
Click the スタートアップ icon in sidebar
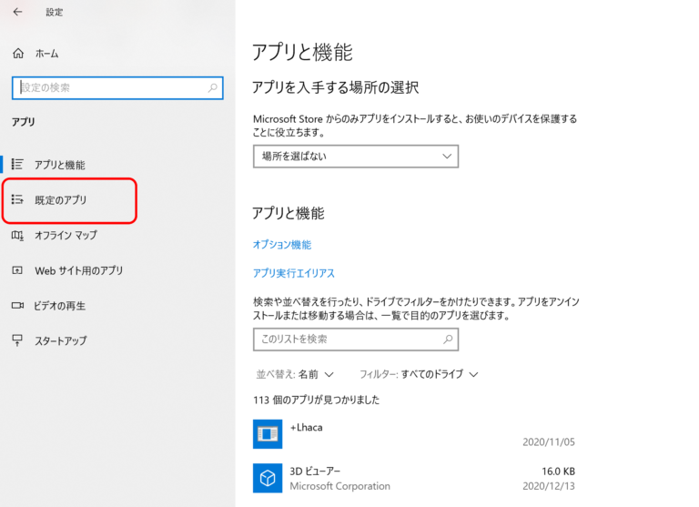[x=17, y=340]
